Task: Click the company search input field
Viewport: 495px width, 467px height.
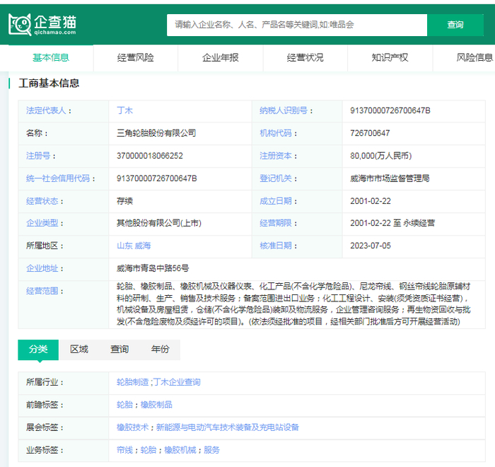Action: point(297,25)
